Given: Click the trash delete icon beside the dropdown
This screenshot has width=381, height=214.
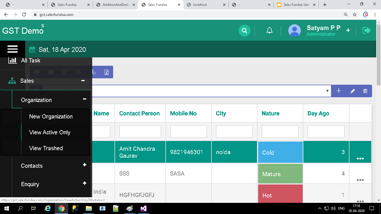Looking at the screenshot, I should [365, 91].
